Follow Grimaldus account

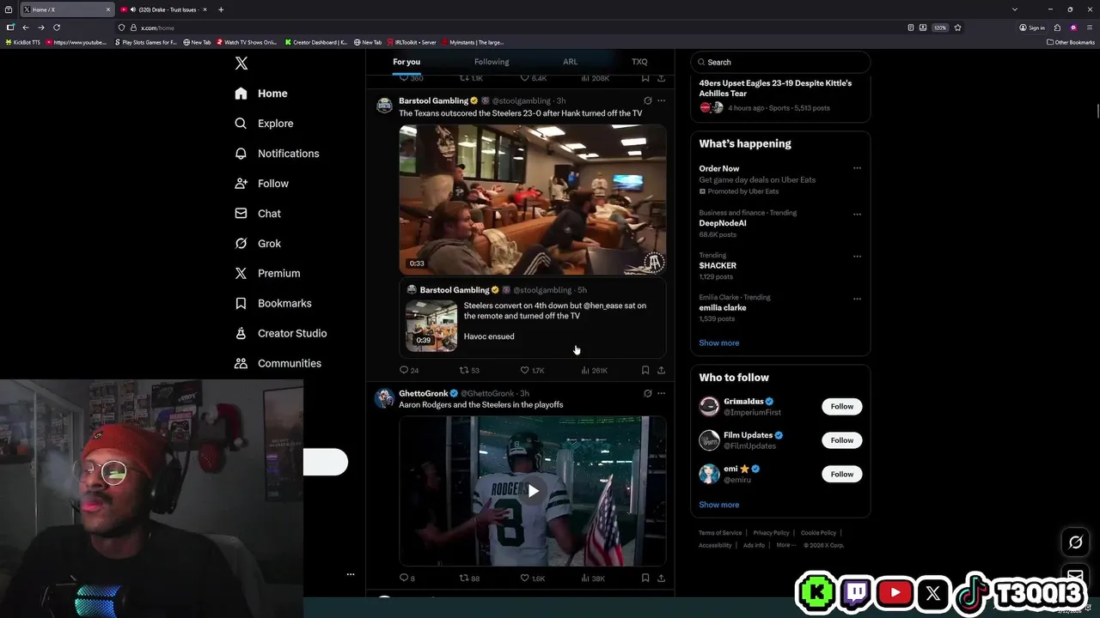[842, 407]
